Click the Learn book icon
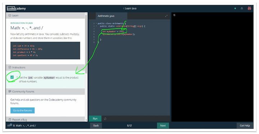259x134 pixels. tap(10, 15)
